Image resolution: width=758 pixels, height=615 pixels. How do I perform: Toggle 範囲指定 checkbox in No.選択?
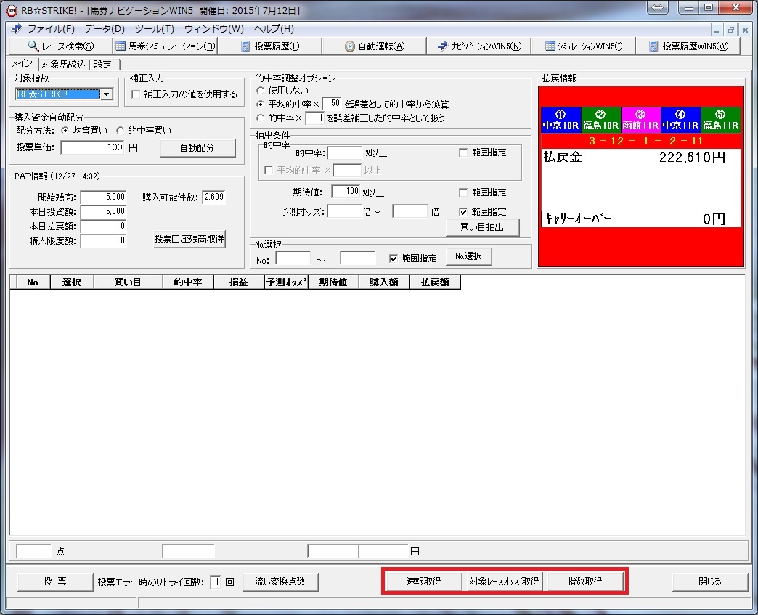click(x=394, y=258)
